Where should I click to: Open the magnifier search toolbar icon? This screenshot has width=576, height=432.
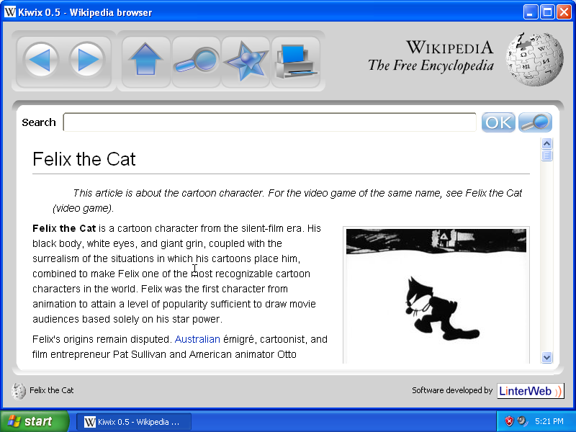[x=196, y=60]
